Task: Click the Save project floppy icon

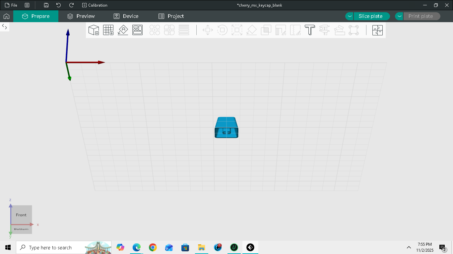Action: [46, 5]
